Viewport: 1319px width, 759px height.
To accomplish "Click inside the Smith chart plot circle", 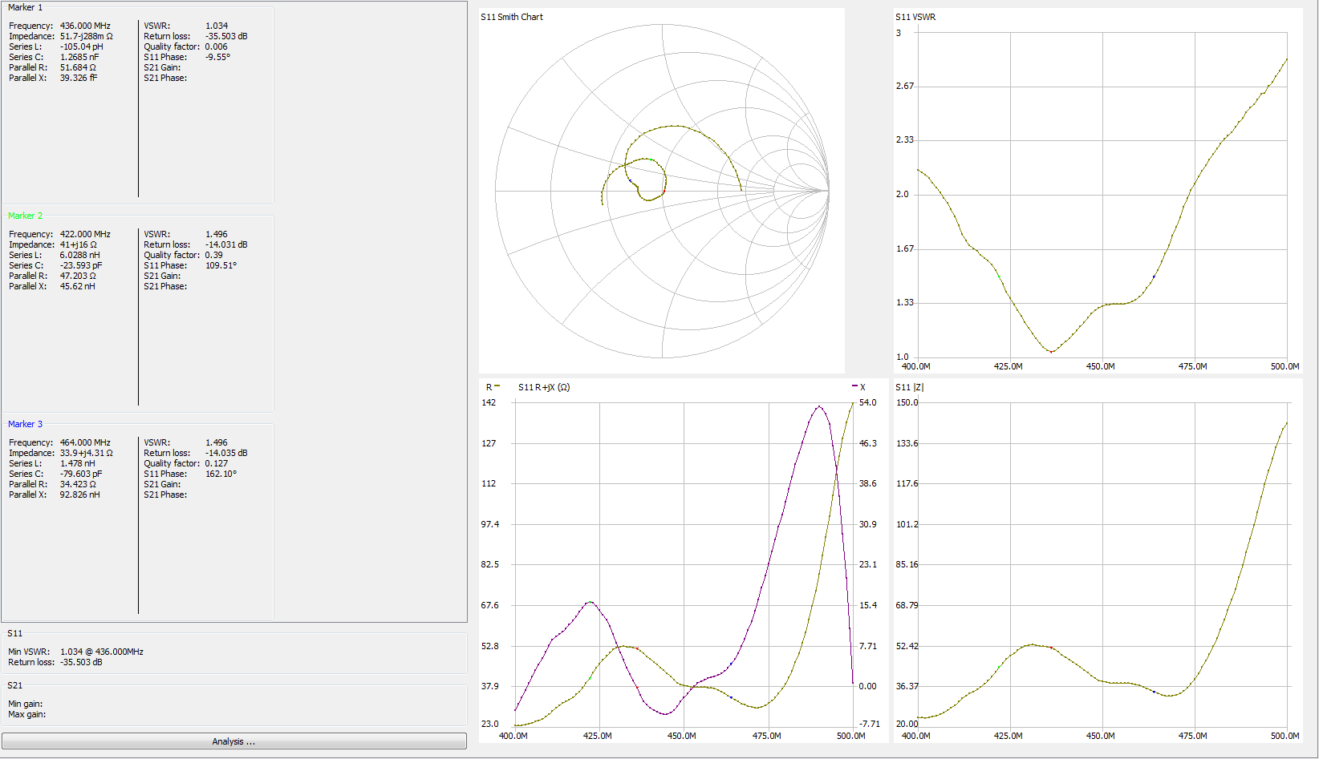I will [x=662, y=191].
